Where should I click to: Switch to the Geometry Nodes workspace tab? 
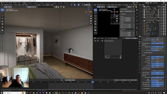[x=81, y=3]
